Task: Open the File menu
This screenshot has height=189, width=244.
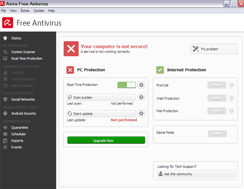Action: click(4, 11)
